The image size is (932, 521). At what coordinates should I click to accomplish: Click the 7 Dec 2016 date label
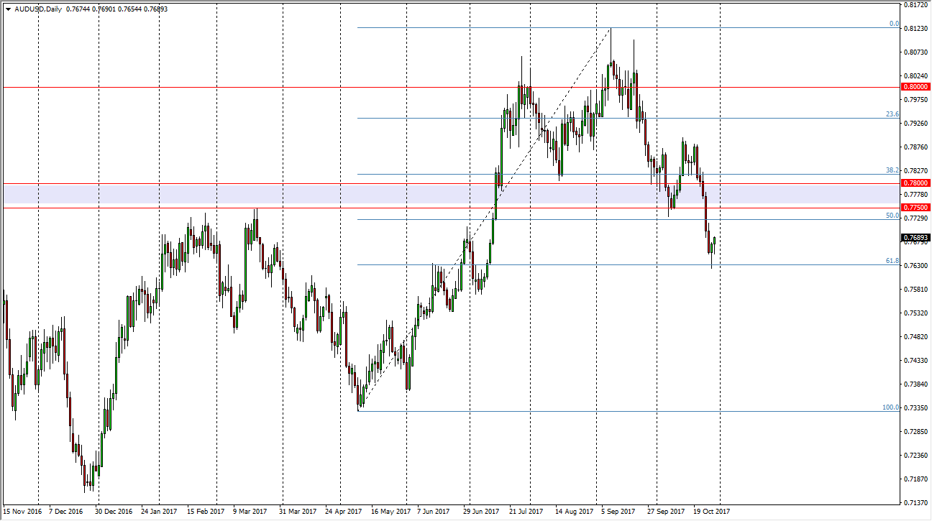coord(66,512)
